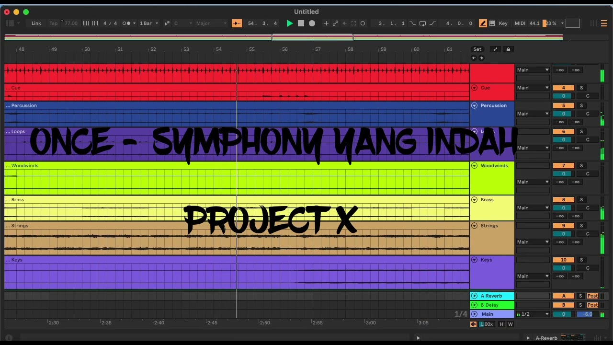Viewport: 613px width, 345px height.
Task: Toggle the Capture MIDI bracket icon
Action: click(353, 23)
